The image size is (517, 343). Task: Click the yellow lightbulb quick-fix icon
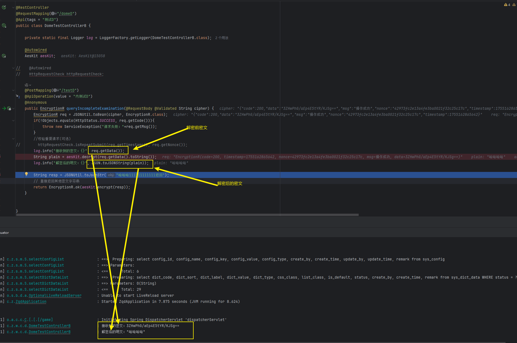pos(26,174)
